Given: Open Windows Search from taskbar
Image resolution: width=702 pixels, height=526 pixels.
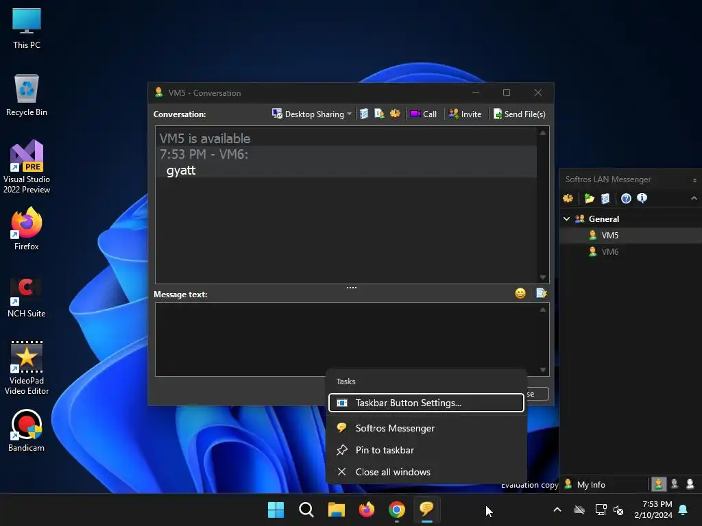Looking at the screenshot, I should click(306, 510).
